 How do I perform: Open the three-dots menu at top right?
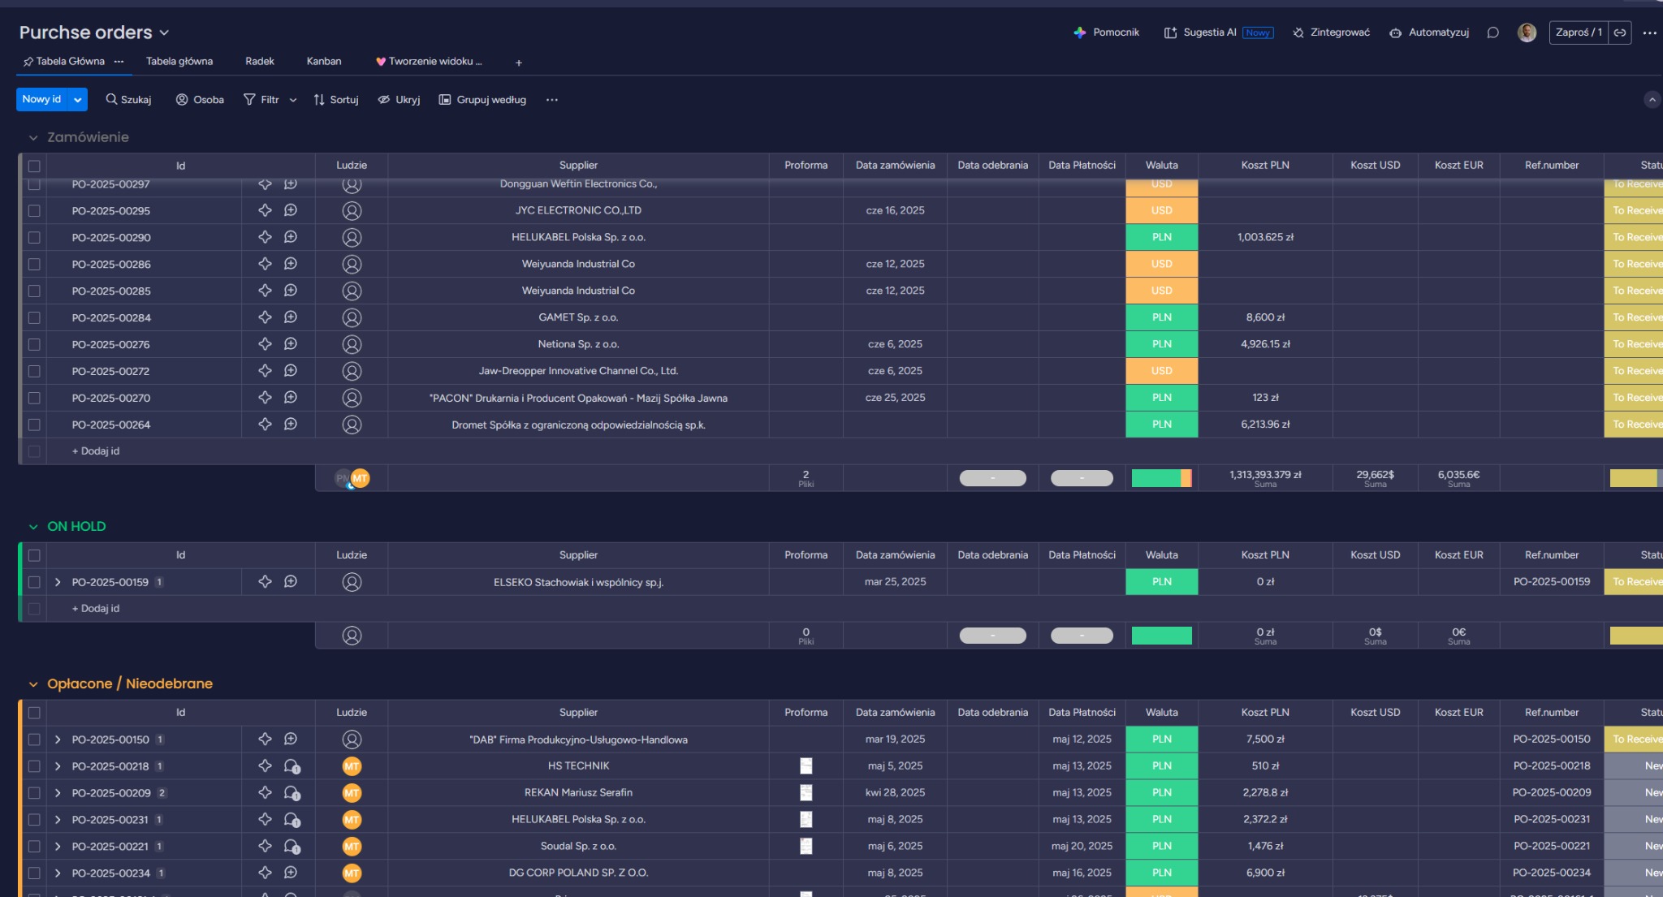(1649, 32)
